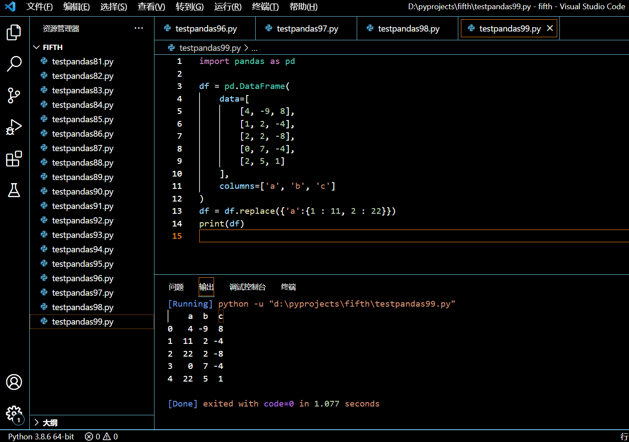Open the Testing flask icon
Screen dimensions: 629x442
coord(14,190)
